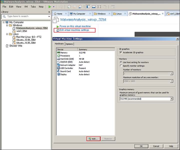Select Red Hat Linux 9.0 - FTZ VM
Screen dimensions: 180x150
tap(29, 37)
